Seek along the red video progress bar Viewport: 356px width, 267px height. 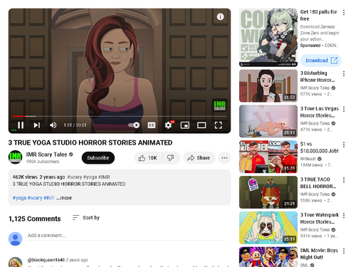(x=120, y=116)
